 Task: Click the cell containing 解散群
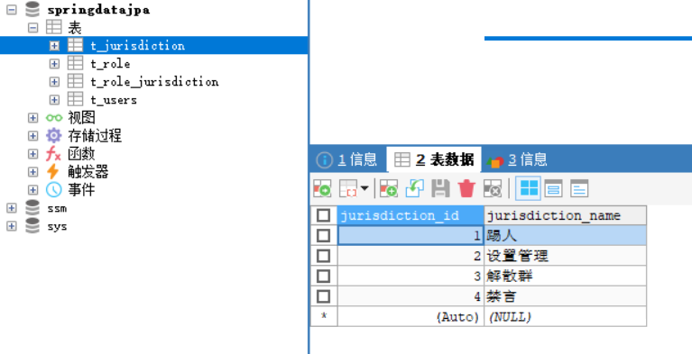pyautogui.click(x=566, y=276)
